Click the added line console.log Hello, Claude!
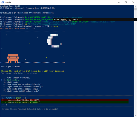This screenshot has height=117, width=137. 65,102
